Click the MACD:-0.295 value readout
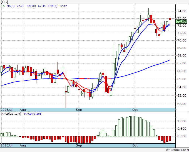Screen dimensions: 189x152 [x=33, y=114]
